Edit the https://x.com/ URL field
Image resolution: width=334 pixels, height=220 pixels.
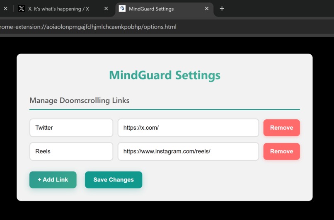[x=188, y=128]
